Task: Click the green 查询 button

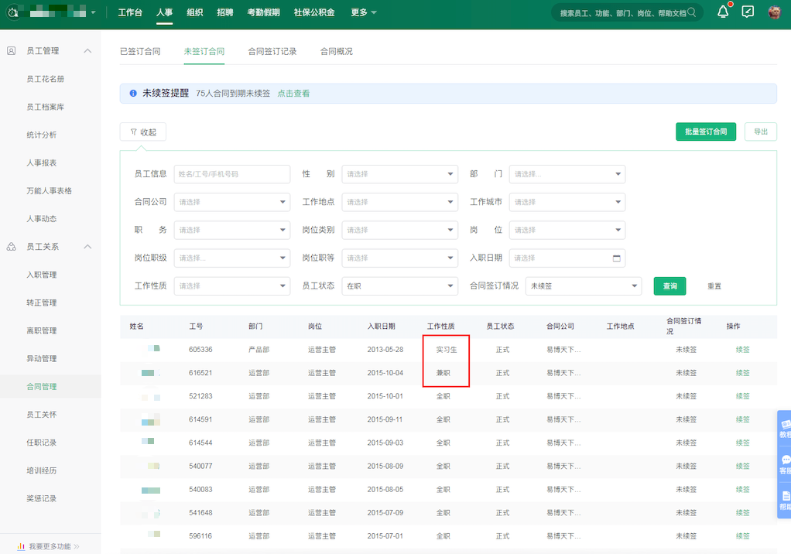Action: pyautogui.click(x=670, y=286)
